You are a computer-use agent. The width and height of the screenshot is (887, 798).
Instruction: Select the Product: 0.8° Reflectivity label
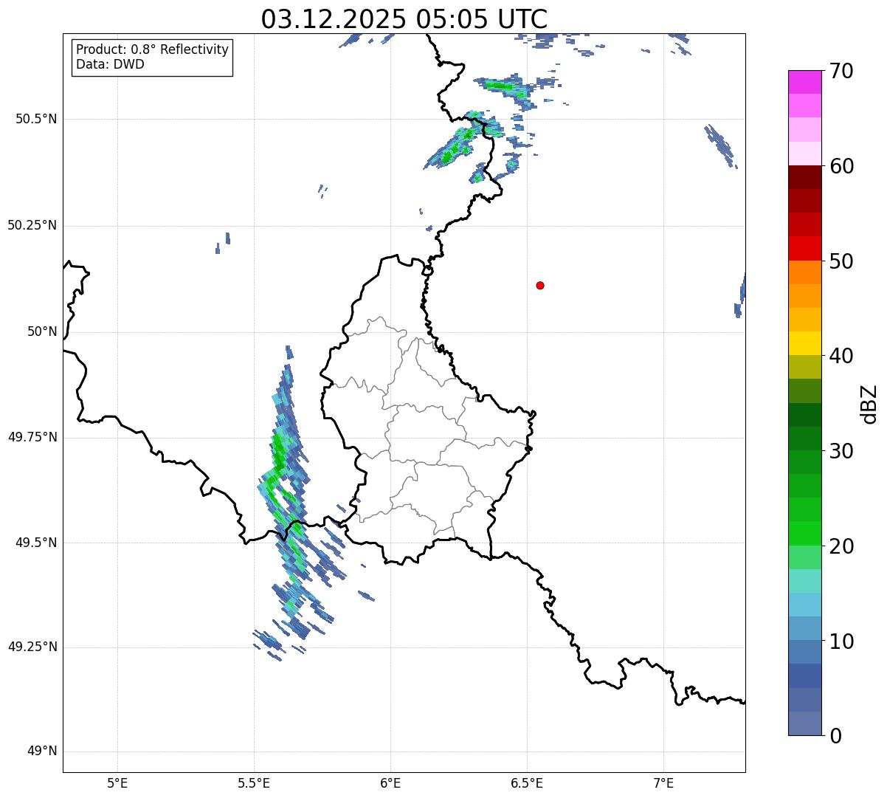click(x=153, y=49)
